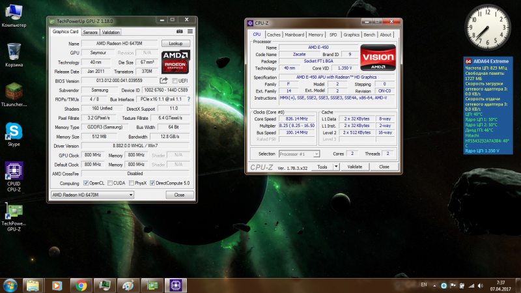The width and height of the screenshot is (521, 293).
Task: Open File Explorer from the taskbar
Action: point(33,285)
